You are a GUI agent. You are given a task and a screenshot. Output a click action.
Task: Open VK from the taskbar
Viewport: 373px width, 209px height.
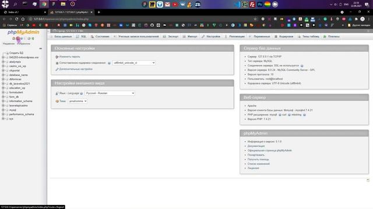182,5
